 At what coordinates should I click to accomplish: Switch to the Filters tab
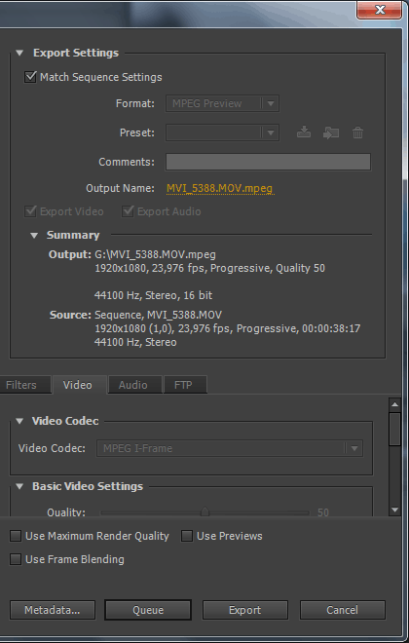point(24,385)
